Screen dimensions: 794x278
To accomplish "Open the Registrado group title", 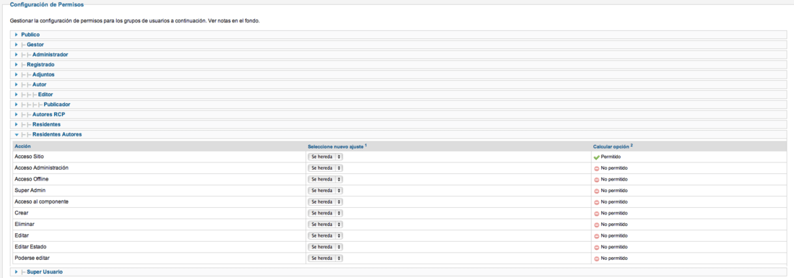I will coord(40,65).
